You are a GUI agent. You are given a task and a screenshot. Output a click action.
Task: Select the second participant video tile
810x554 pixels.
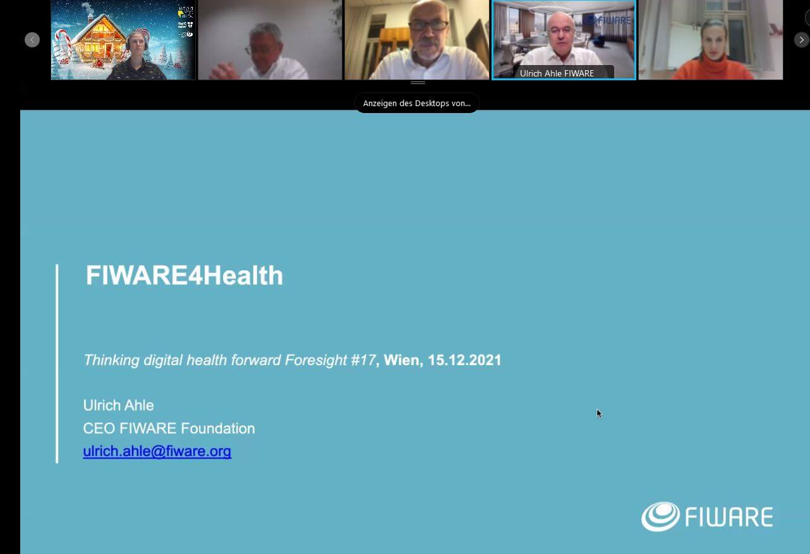pos(270,40)
